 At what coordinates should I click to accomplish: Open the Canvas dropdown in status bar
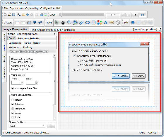(153, 133)
